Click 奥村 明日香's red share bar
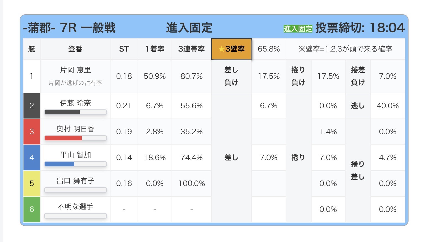Viewport: 424px width, 242px height. 63,138
